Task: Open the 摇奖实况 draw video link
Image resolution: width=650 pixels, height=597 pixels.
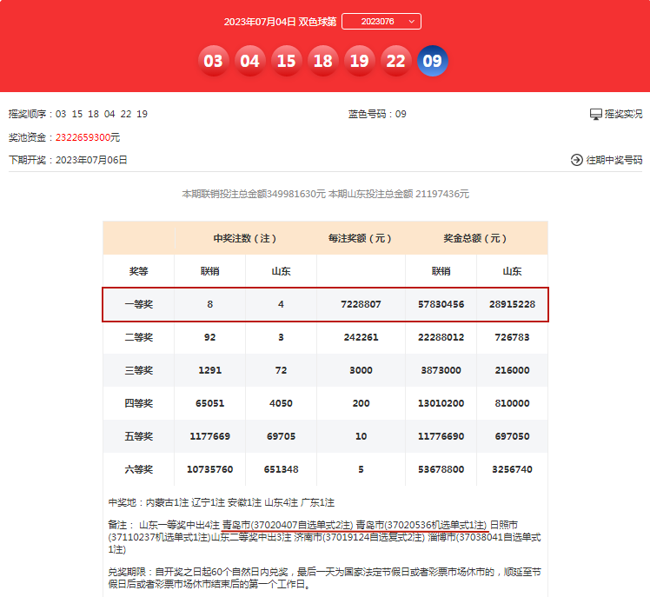Action: pyautogui.click(x=623, y=114)
